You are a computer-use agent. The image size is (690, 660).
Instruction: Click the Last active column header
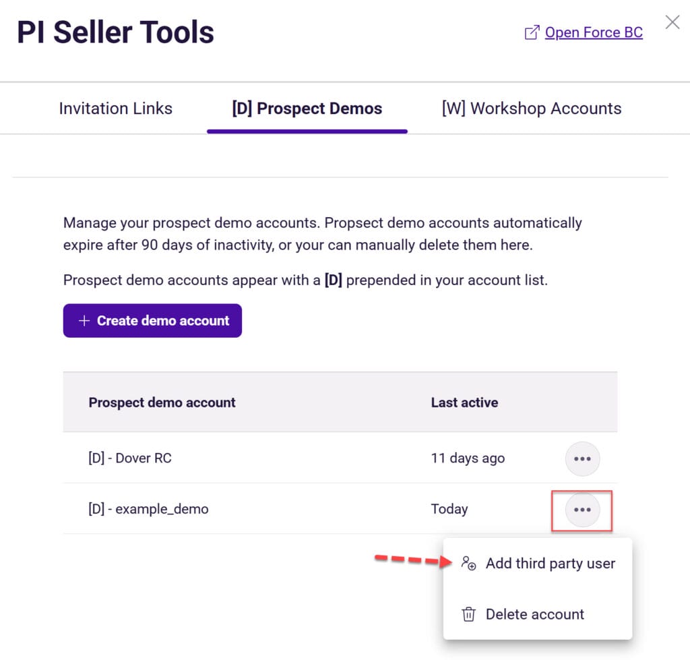point(464,402)
